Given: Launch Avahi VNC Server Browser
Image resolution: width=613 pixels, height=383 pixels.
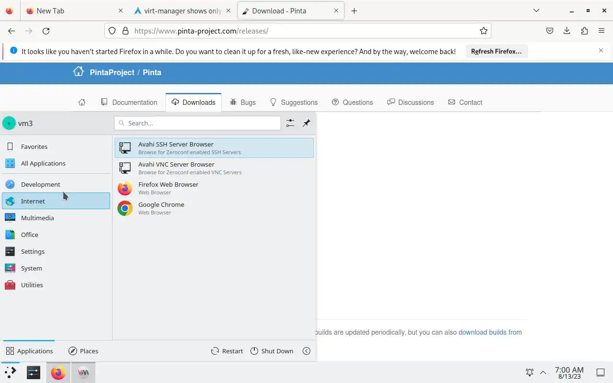Looking at the screenshot, I should pyautogui.click(x=214, y=168).
